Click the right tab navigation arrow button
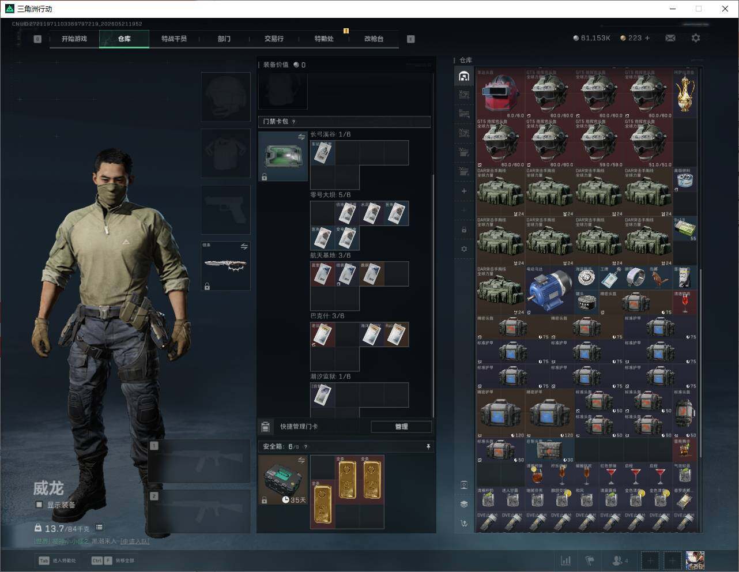Screen dimensions: 739x572 tap(411, 39)
